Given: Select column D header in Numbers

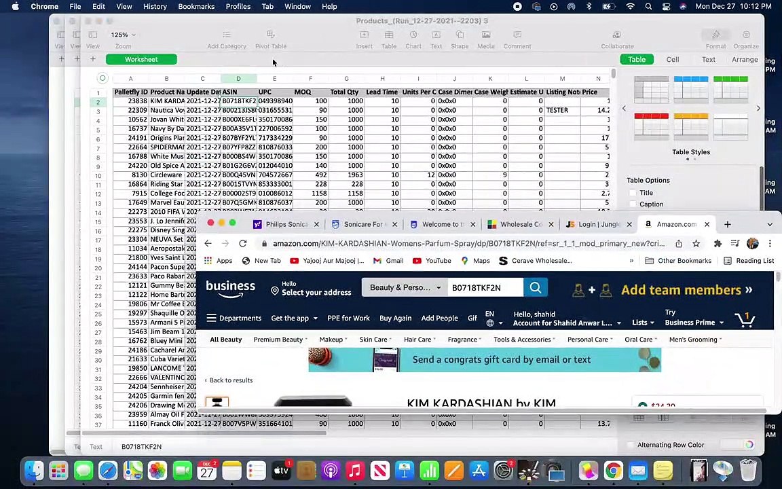Looking at the screenshot, I should point(238,78).
